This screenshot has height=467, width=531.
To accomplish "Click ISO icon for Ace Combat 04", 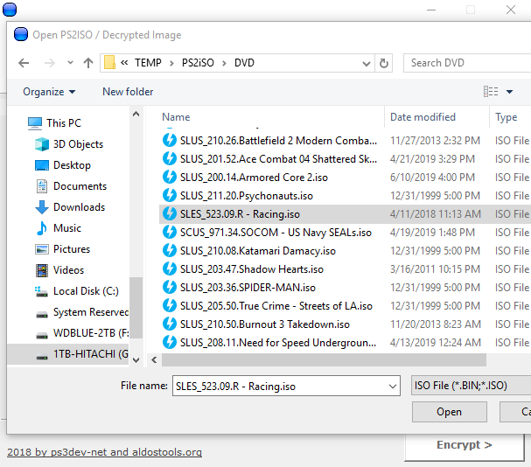I will click(x=170, y=158).
